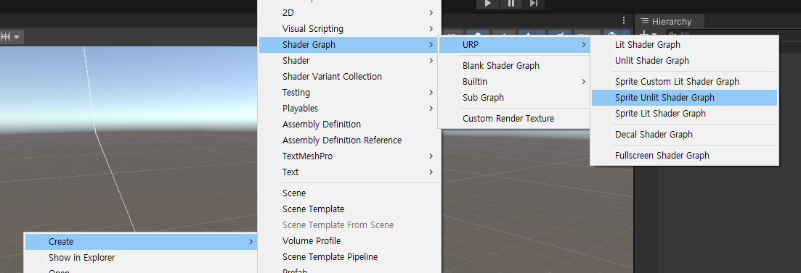Choose Sprite Custom Lit Shader Graph
Screen dimensions: 801x273
685,82
